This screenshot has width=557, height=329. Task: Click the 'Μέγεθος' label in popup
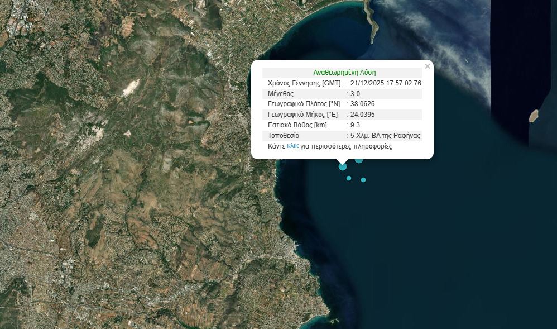281,94
